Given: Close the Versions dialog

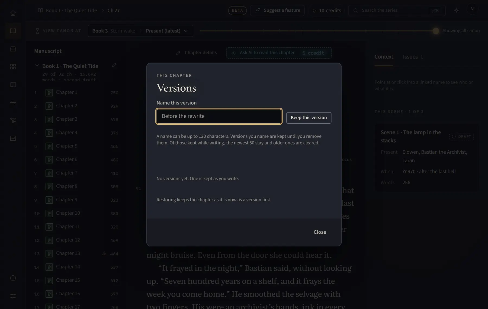Looking at the screenshot, I should point(320,232).
